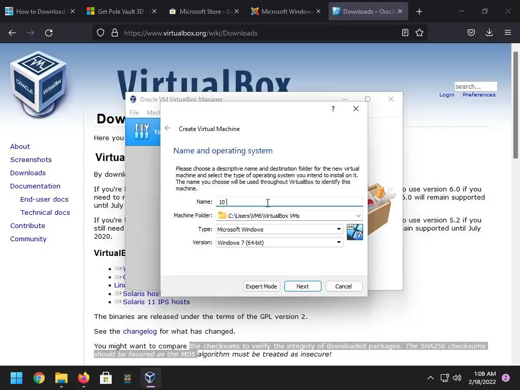The image size is (520, 390).
Task: Click the Expert Mode button
Action: point(262,286)
